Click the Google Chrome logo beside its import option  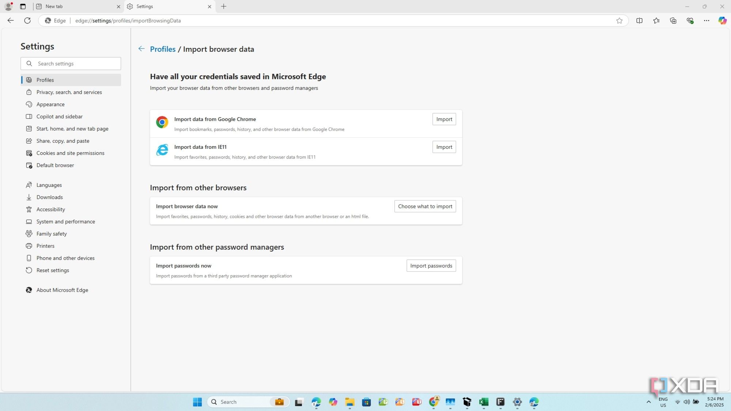coord(162,122)
